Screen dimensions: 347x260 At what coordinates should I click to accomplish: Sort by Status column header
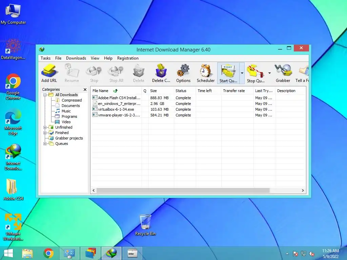[x=185, y=91]
